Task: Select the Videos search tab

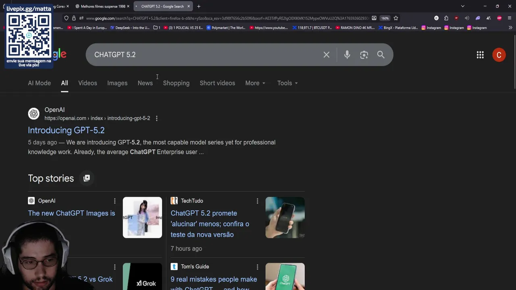Action: click(x=87, y=83)
